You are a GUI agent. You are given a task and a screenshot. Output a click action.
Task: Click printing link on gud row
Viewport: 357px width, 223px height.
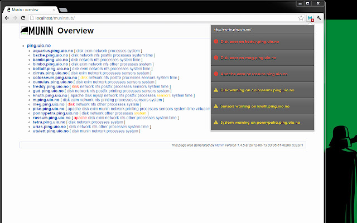(118, 91)
